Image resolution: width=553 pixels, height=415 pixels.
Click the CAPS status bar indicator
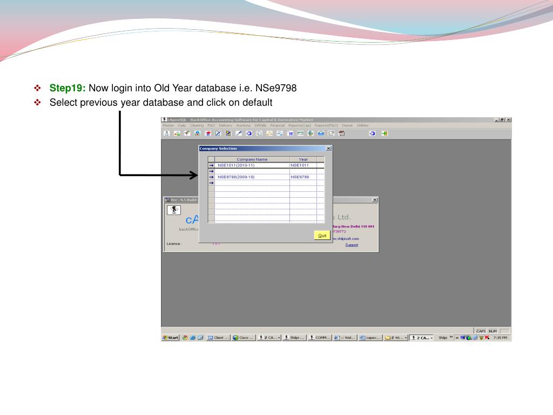[x=481, y=331]
